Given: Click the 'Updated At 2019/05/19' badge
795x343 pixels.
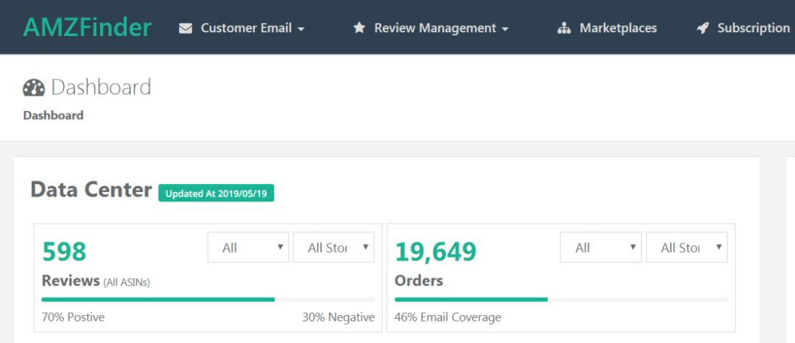Looking at the screenshot, I should pyautogui.click(x=216, y=194).
